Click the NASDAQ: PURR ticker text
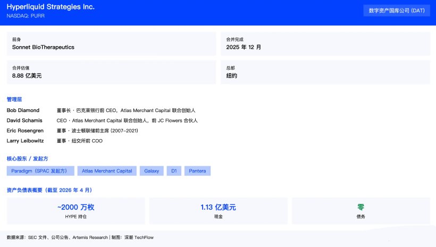The height and width of the screenshot is (247, 436). [x=26, y=16]
